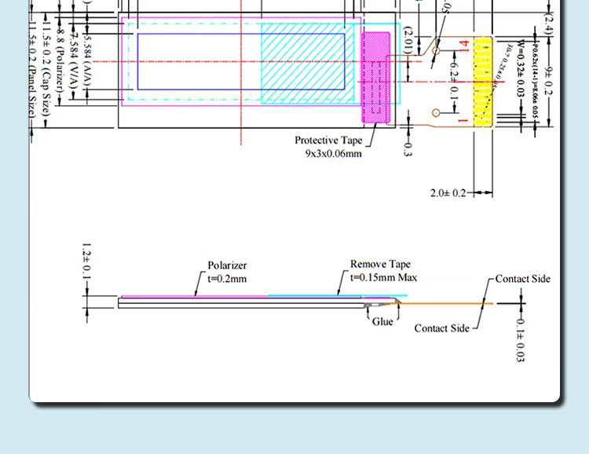589x454 pixels.
Task: Click the magenta hatched protective tape area
Action: (x=375, y=77)
